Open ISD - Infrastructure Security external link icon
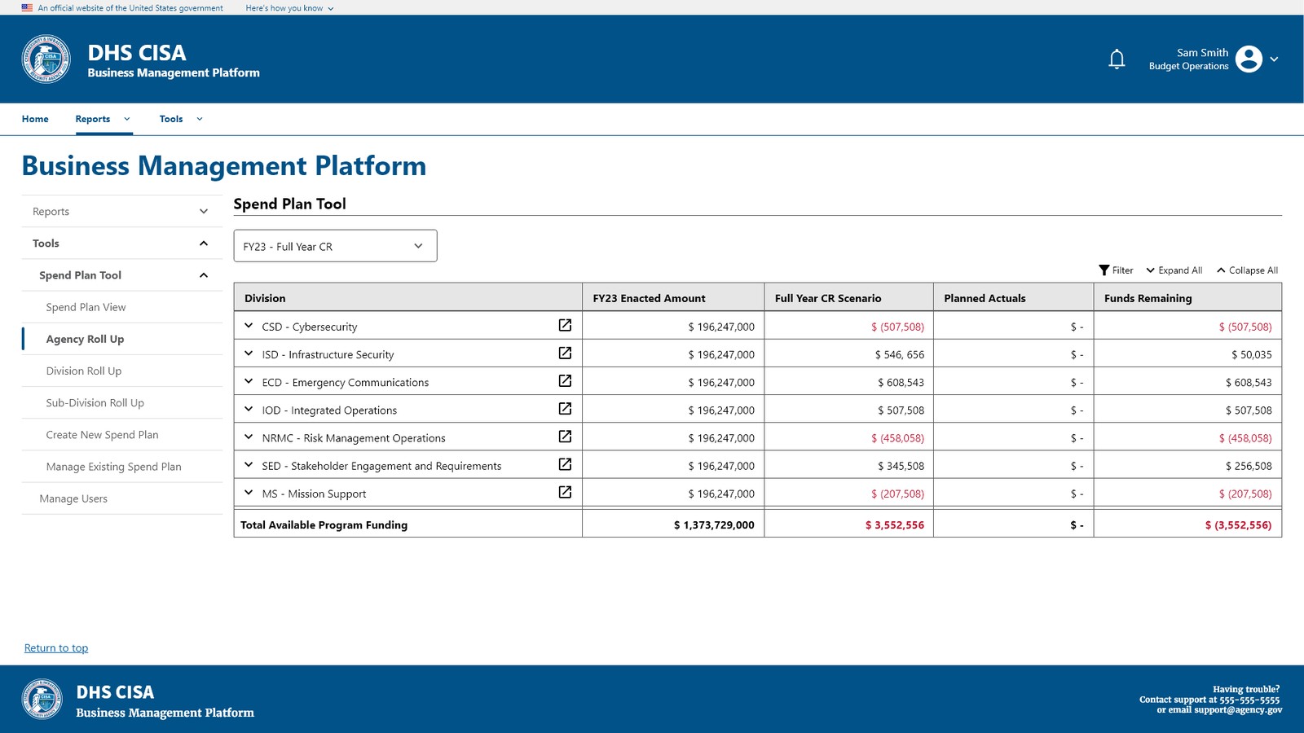 tap(565, 353)
